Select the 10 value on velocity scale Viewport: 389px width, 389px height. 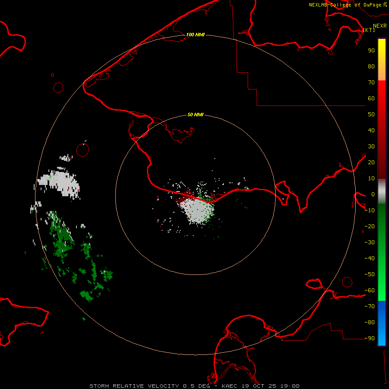pos(371,179)
